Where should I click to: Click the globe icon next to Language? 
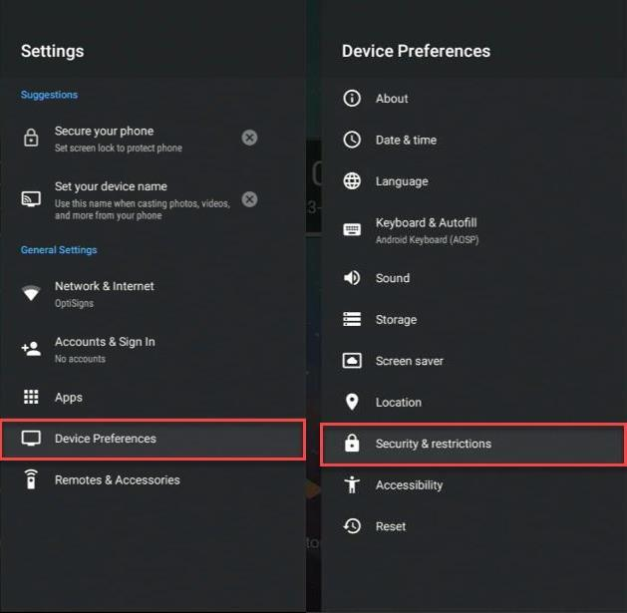coord(352,181)
